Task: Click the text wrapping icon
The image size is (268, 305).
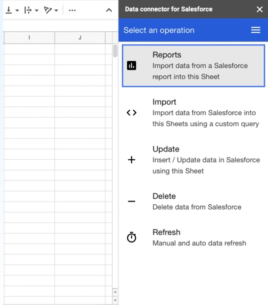Action: [28, 10]
